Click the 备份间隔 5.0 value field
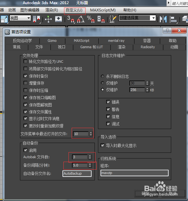This screenshot has height=201, width=188. click(x=80, y=165)
